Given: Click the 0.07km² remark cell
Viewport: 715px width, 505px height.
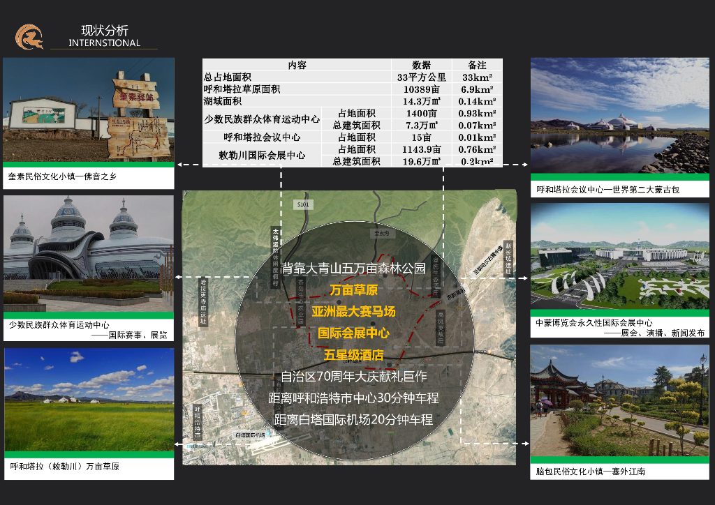Looking at the screenshot, I should [x=477, y=126].
